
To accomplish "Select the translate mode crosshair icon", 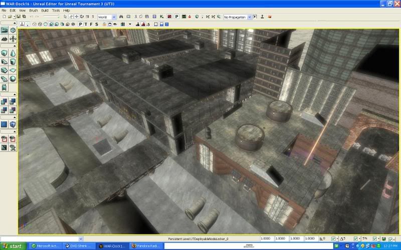I will point(77,16).
